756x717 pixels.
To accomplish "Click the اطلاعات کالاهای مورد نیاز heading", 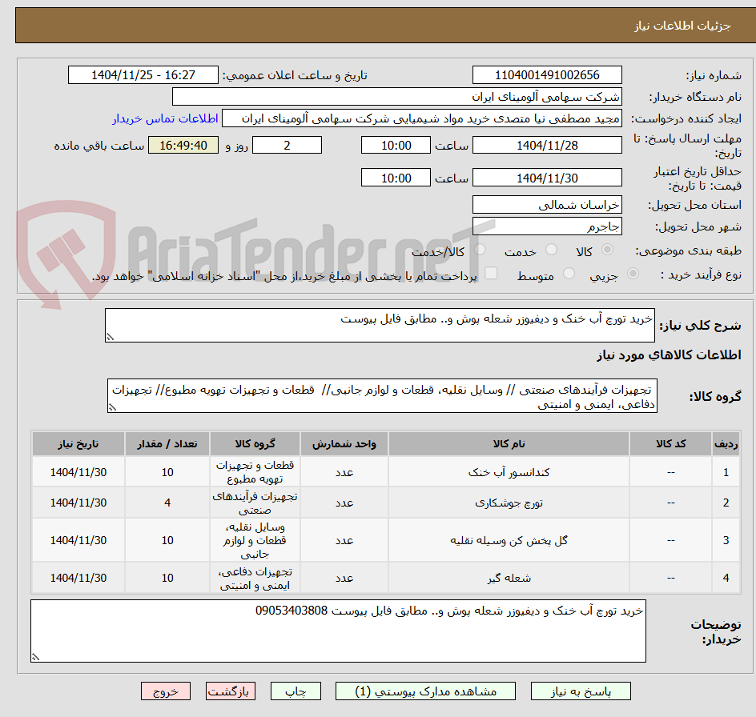I will (670, 355).
